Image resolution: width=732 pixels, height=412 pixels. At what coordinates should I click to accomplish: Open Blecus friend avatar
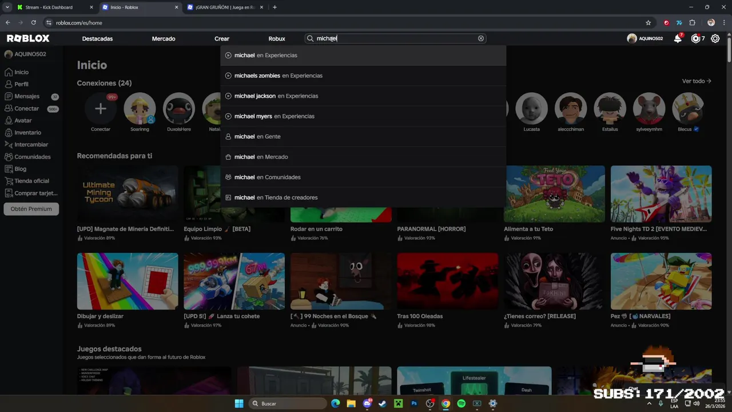tap(688, 109)
